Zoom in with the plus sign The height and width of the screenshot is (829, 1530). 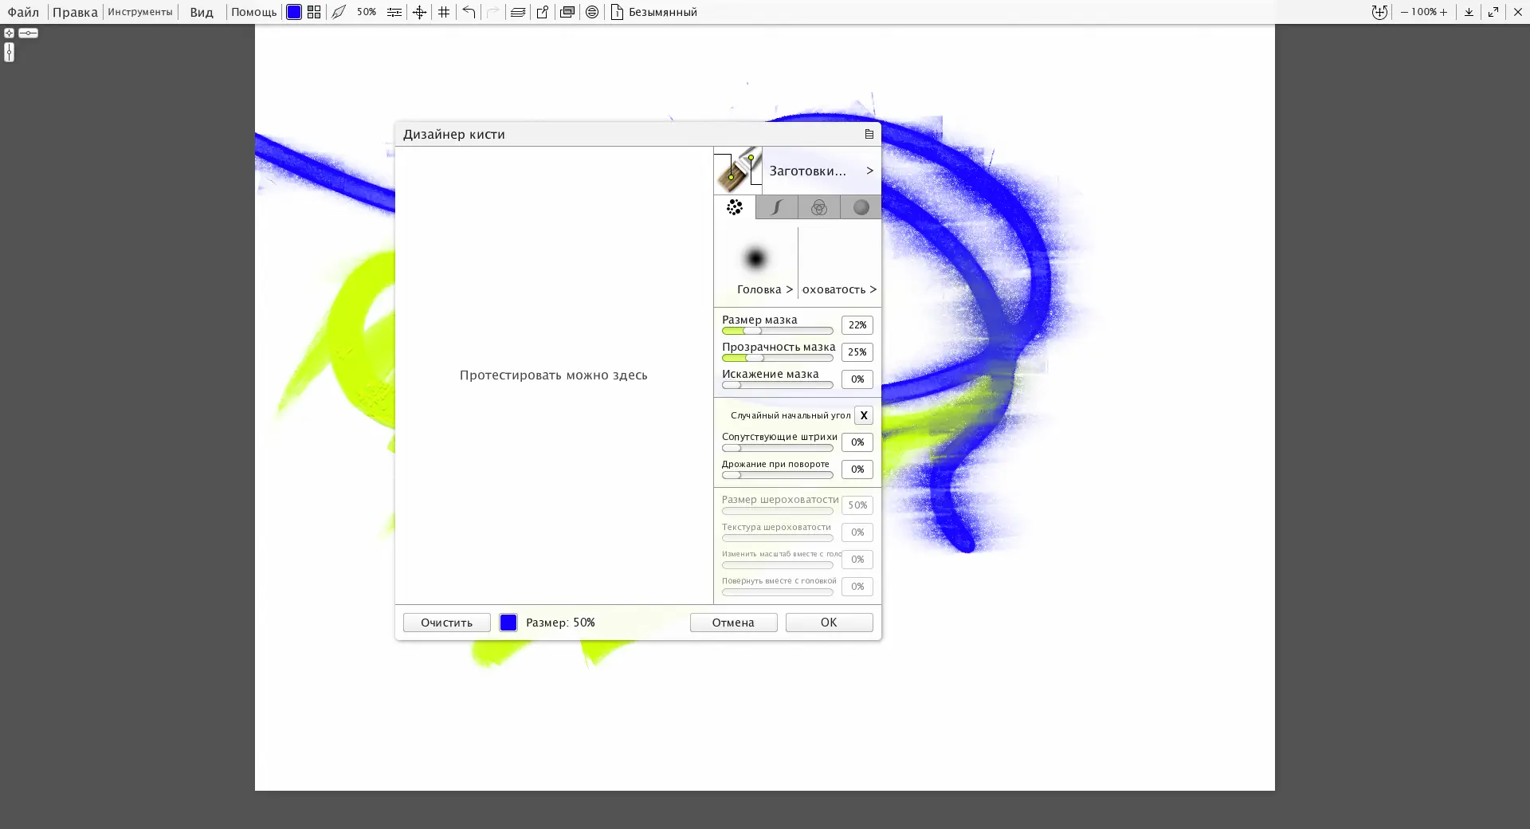1444,12
